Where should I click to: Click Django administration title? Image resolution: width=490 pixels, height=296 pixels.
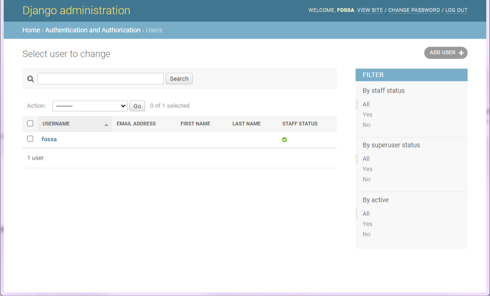(x=76, y=10)
